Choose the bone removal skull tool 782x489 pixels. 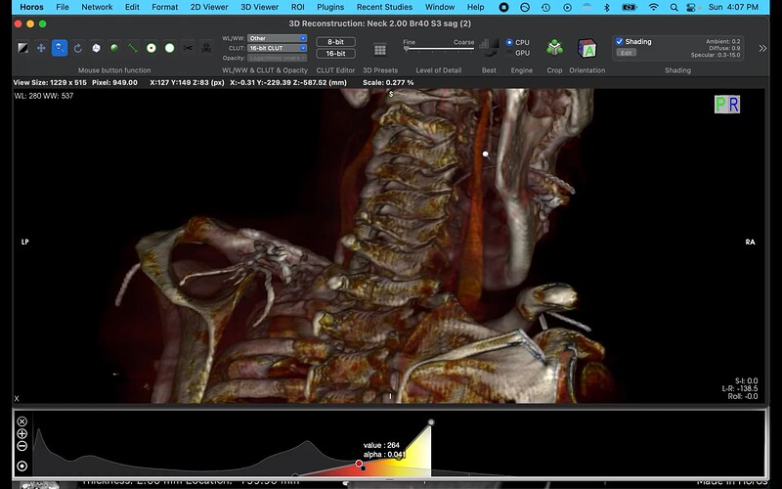click(x=206, y=47)
